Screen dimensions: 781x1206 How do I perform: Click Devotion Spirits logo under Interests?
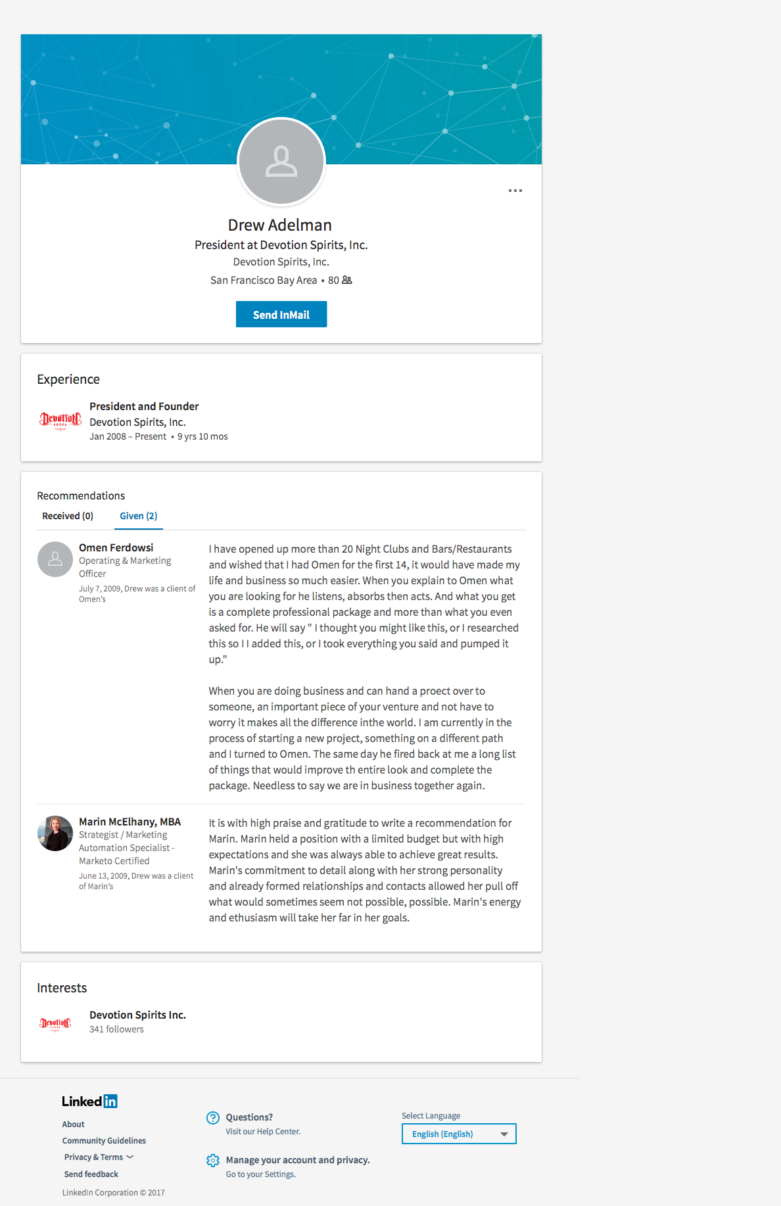point(55,1023)
